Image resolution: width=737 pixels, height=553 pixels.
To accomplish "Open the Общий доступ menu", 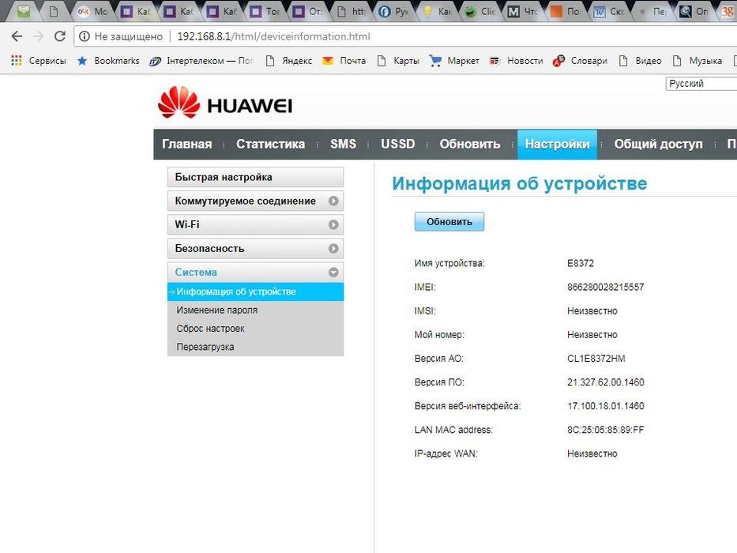I will coord(658,144).
